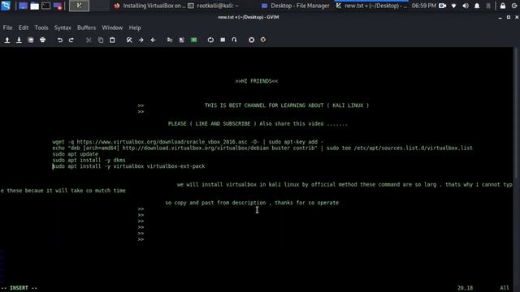Click the wget virtualbox.org command line
Screen dimensions: 520x292
click(x=188, y=142)
